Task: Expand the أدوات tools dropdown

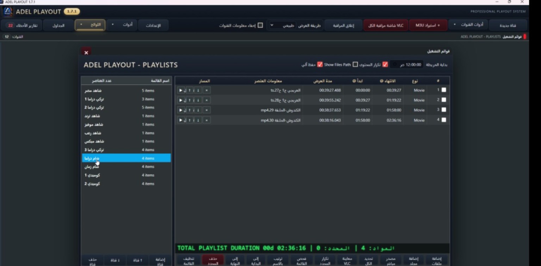Action: point(122,25)
